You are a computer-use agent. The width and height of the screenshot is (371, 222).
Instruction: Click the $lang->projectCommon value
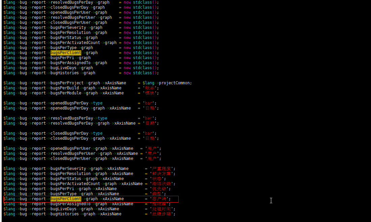(166, 83)
